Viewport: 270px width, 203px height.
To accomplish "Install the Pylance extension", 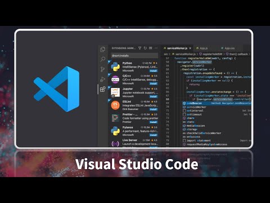I will coord(154,135).
